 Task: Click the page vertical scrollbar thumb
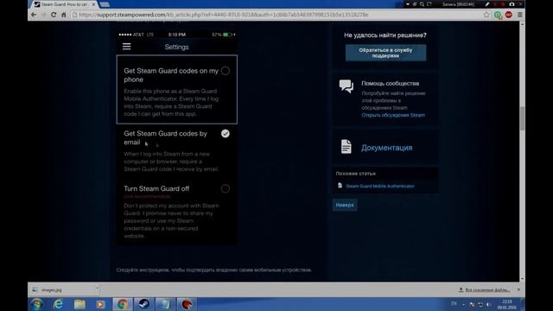(x=522, y=117)
